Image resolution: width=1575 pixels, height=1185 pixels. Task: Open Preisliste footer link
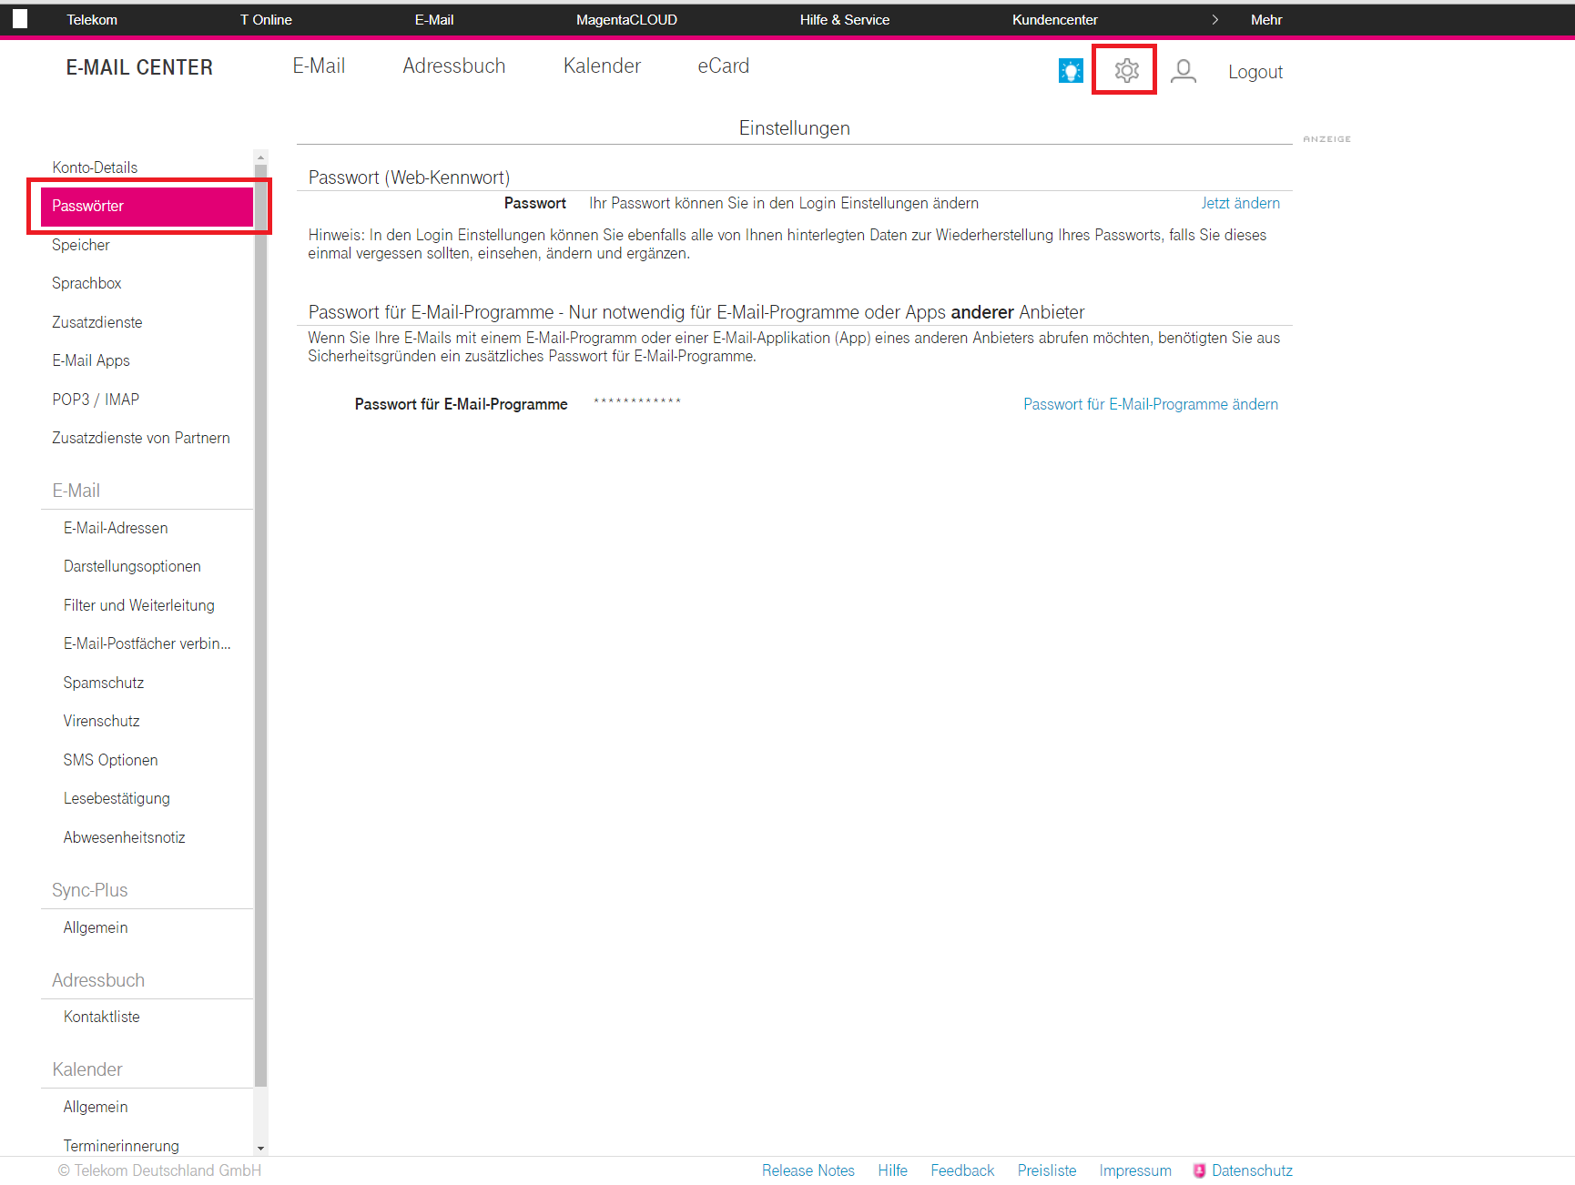point(1047,1170)
